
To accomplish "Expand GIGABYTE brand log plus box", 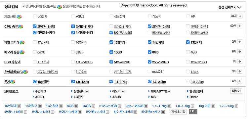I will coord(169,92).
